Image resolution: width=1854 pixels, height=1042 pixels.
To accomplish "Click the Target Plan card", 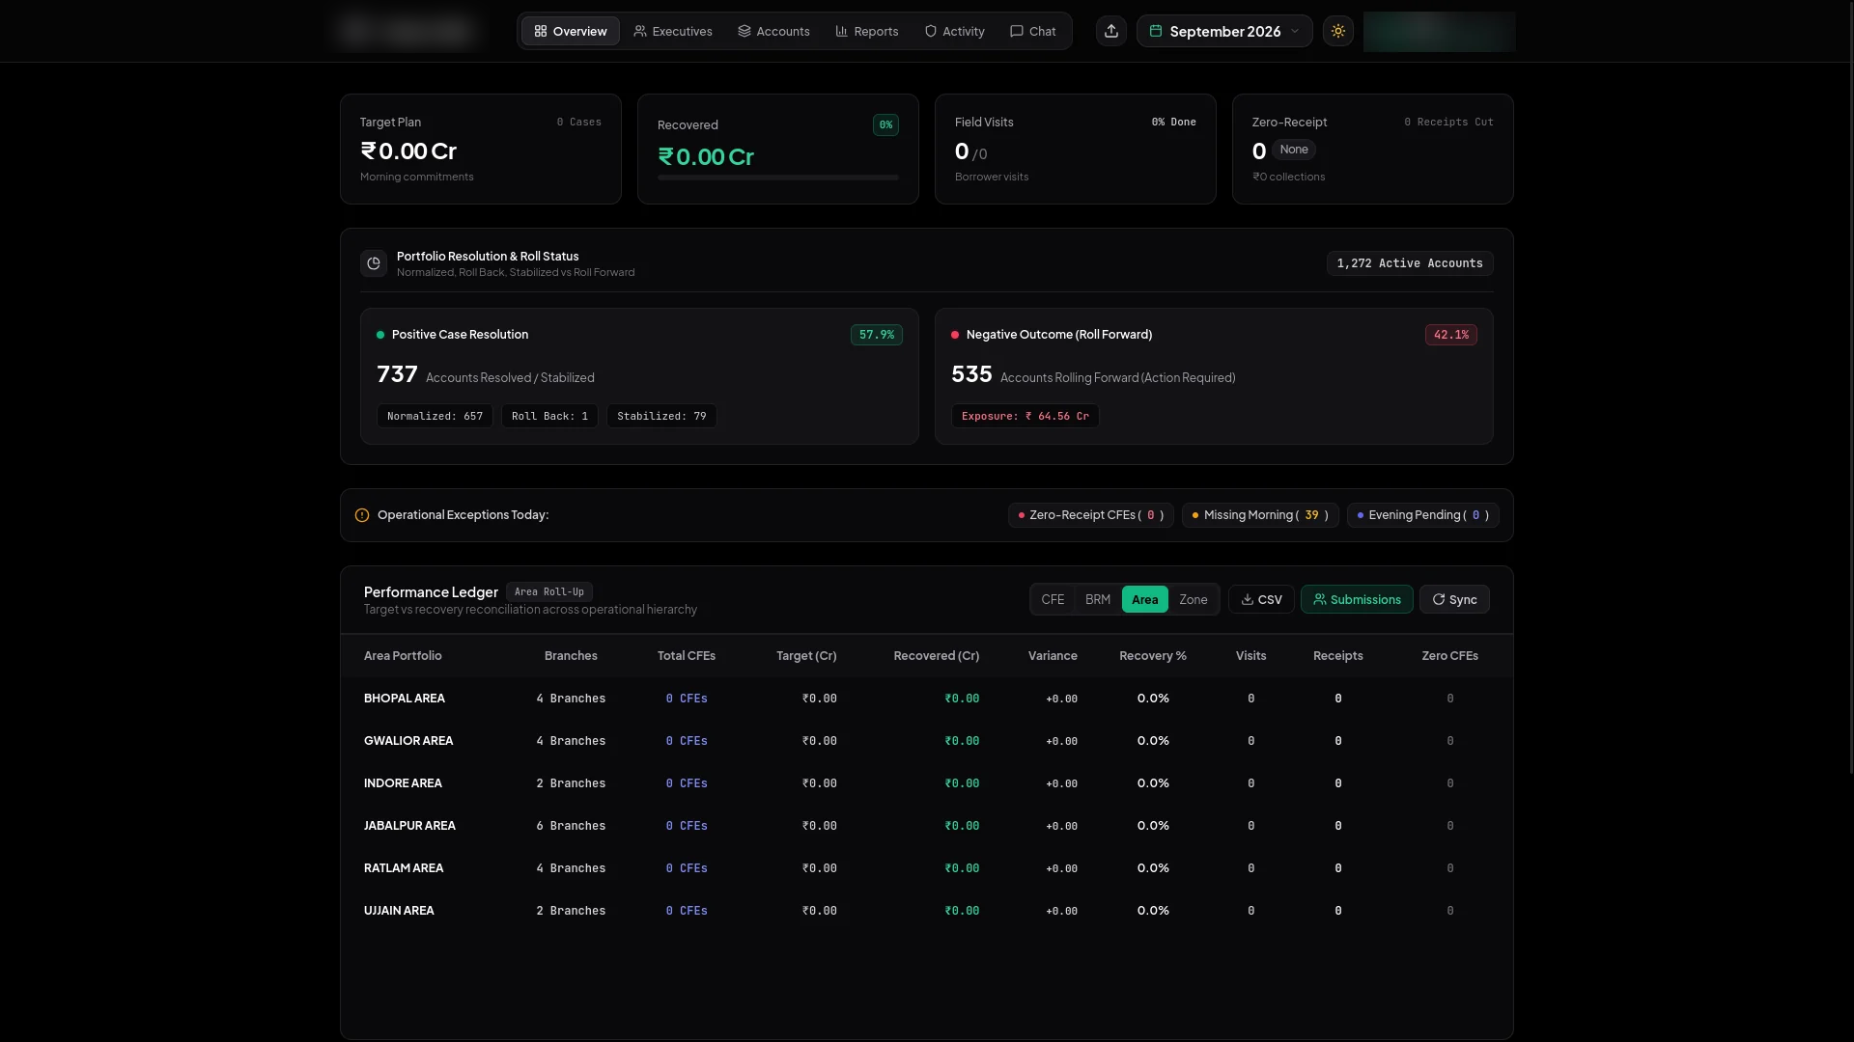I will point(481,149).
